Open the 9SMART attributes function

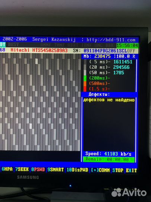tap(56, 170)
